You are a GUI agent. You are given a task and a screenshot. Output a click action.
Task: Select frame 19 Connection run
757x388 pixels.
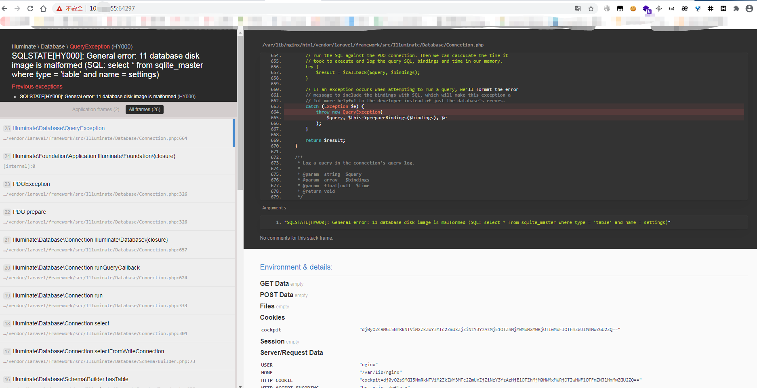point(117,300)
